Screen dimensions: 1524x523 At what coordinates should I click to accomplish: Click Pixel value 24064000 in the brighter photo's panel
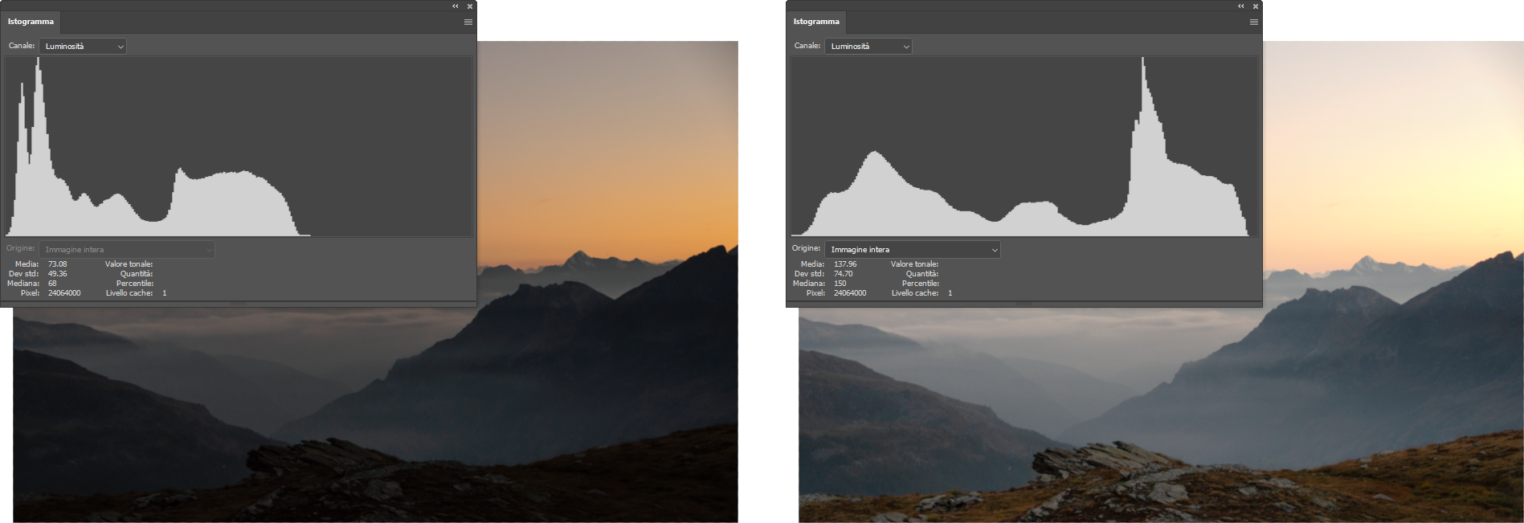850,293
